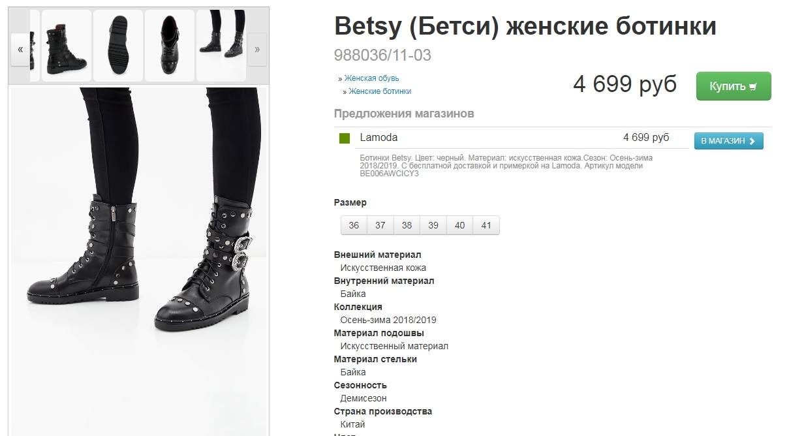Choose size 37

tap(380, 225)
